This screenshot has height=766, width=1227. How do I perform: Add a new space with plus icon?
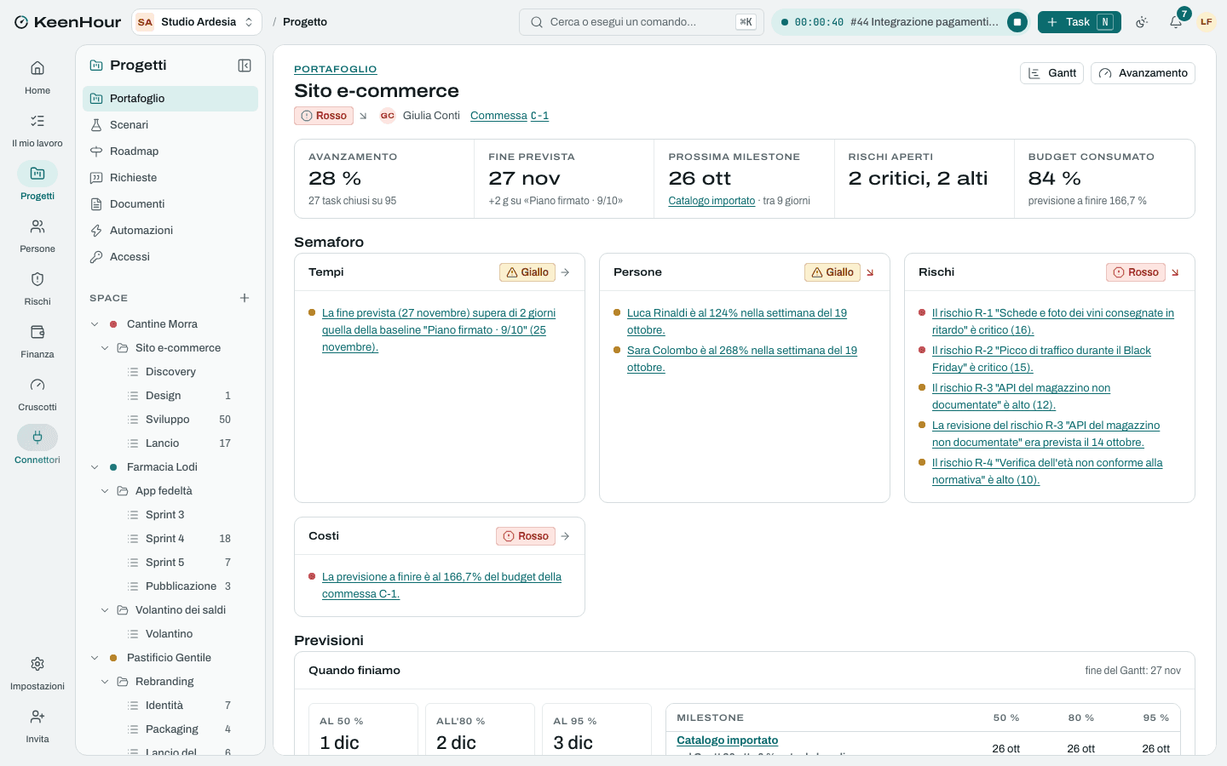click(245, 298)
